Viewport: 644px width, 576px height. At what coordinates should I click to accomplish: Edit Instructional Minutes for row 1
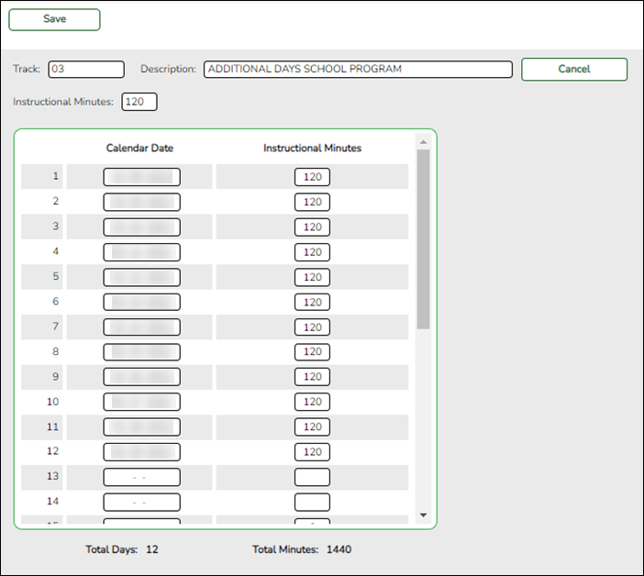click(x=312, y=177)
